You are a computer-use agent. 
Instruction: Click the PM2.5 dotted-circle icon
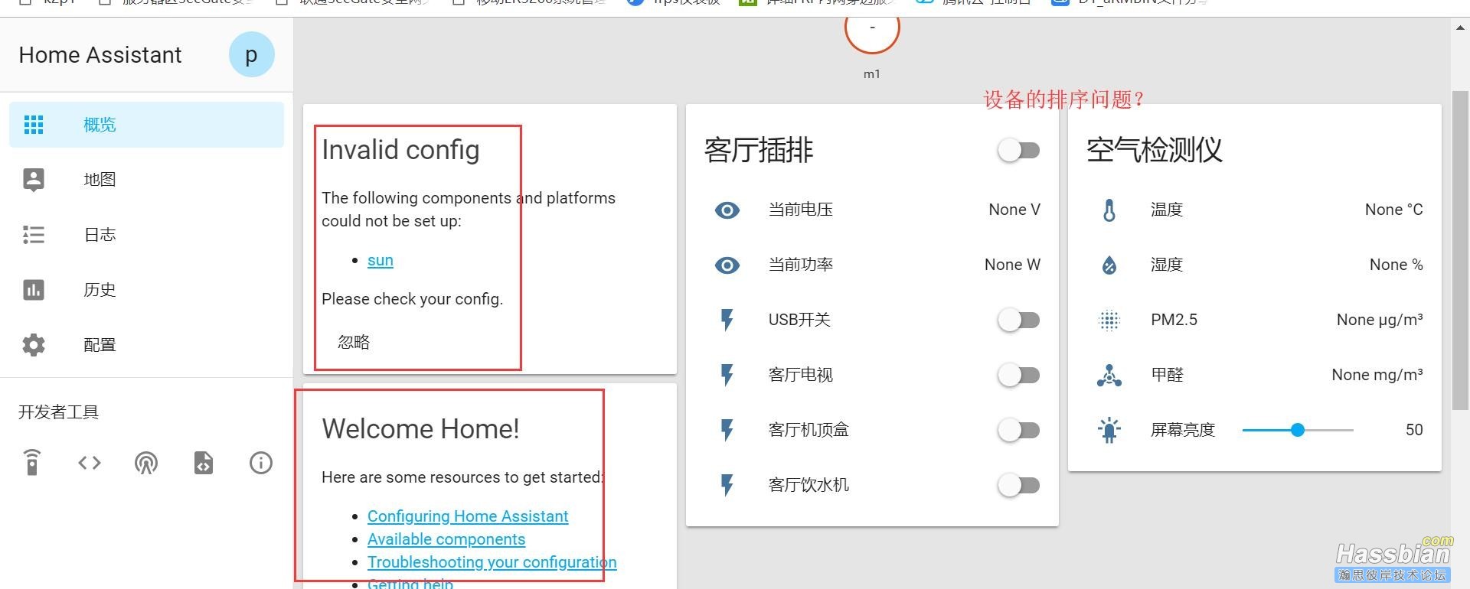tap(1109, 321)
